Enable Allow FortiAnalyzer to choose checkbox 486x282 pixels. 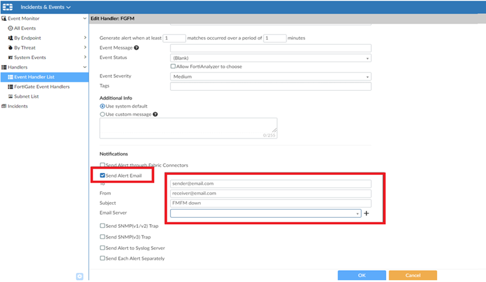tap(173, 67)
